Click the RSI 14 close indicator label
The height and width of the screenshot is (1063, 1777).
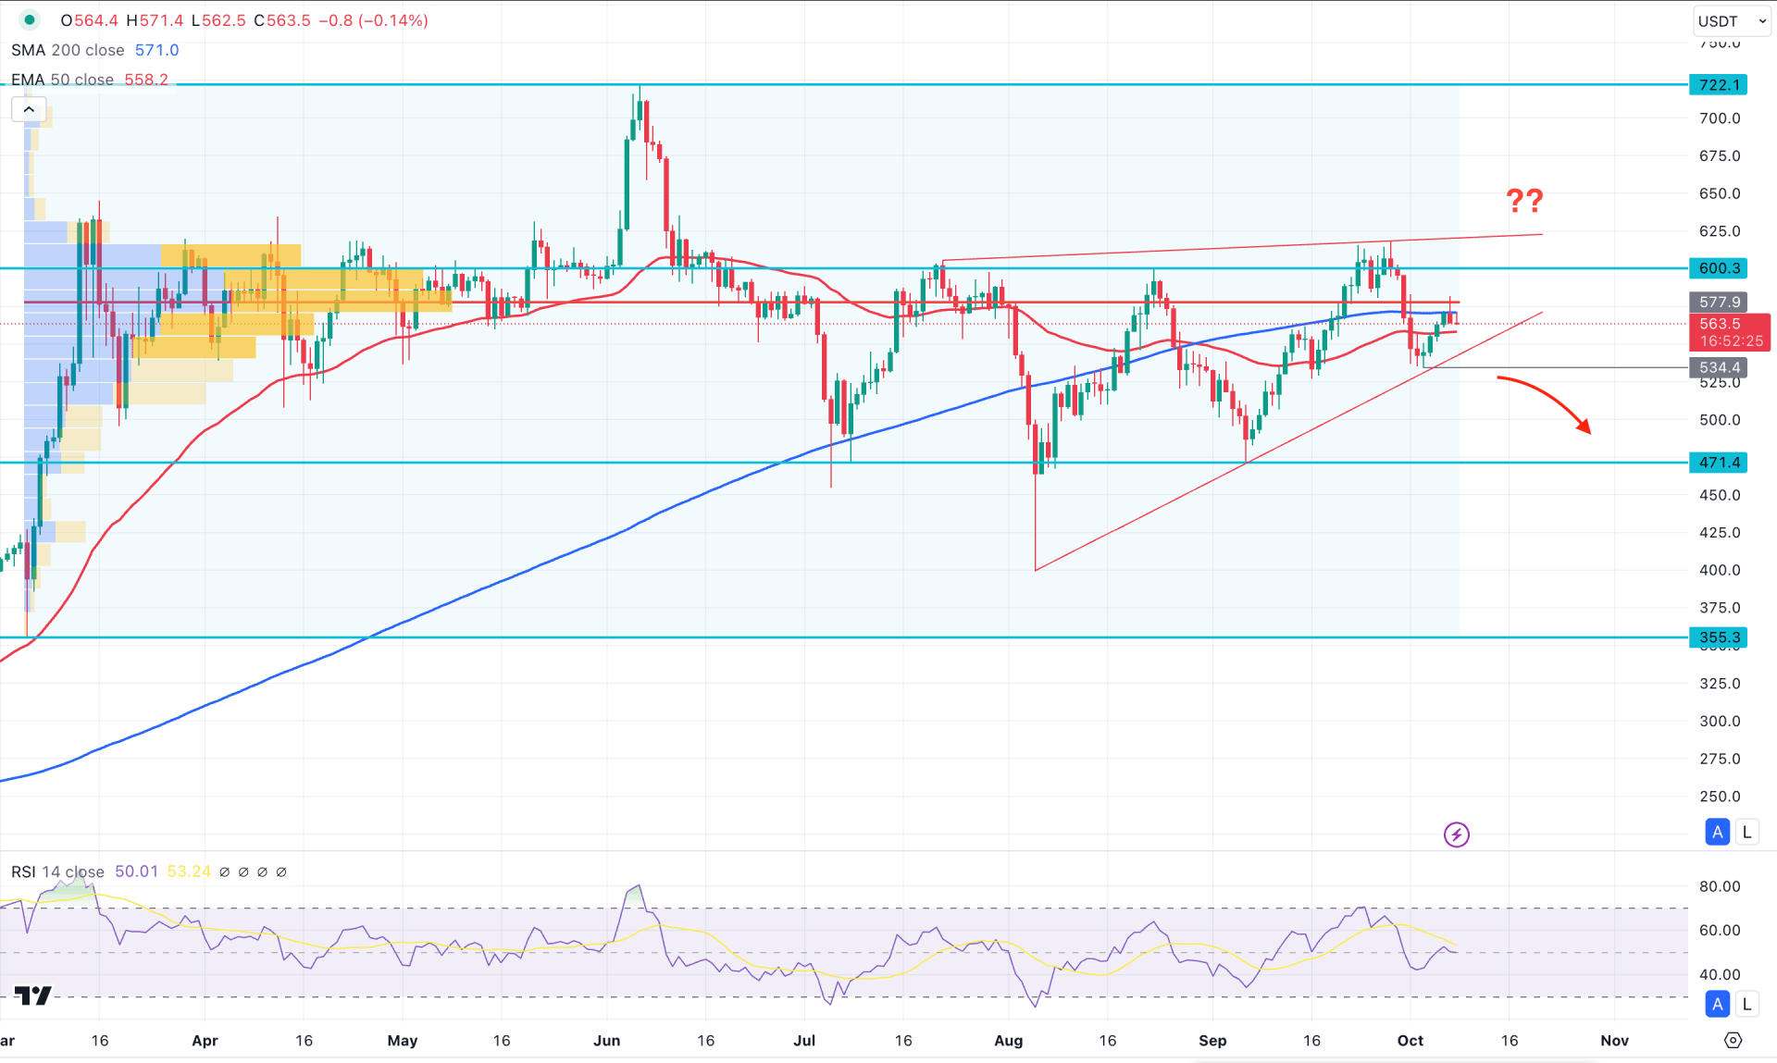(x=57, y=871)
